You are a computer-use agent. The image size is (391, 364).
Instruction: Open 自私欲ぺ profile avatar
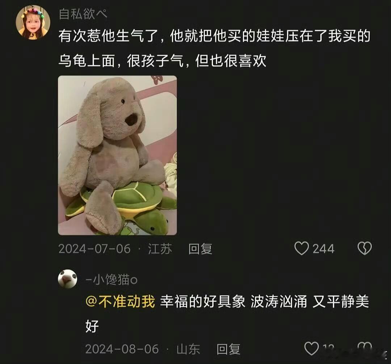click(33, 22)
